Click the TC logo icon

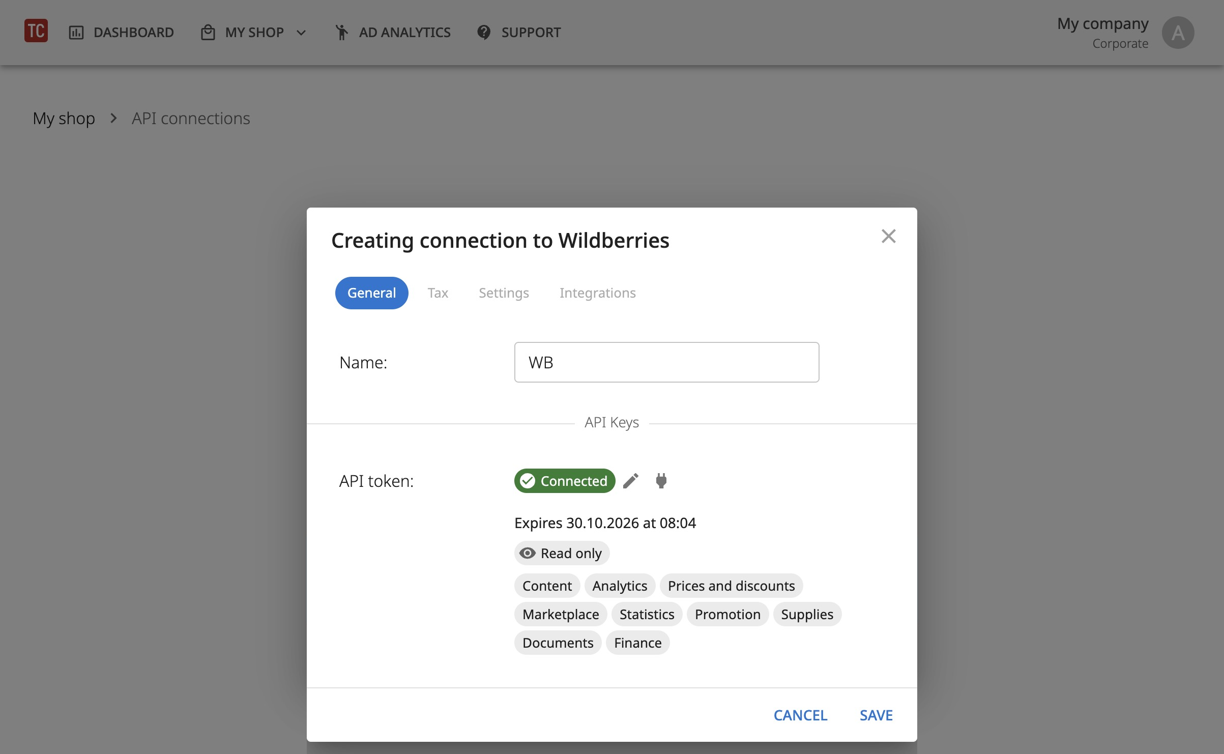click(36, 31)
